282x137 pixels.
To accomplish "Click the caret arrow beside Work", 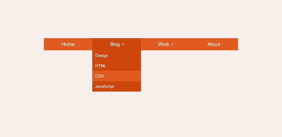I will pos(172,45).
